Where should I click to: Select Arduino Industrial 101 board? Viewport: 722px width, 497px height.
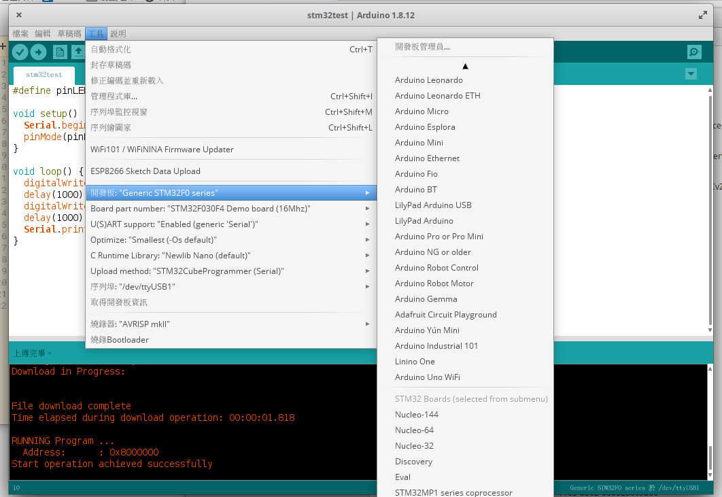(465, 346)
